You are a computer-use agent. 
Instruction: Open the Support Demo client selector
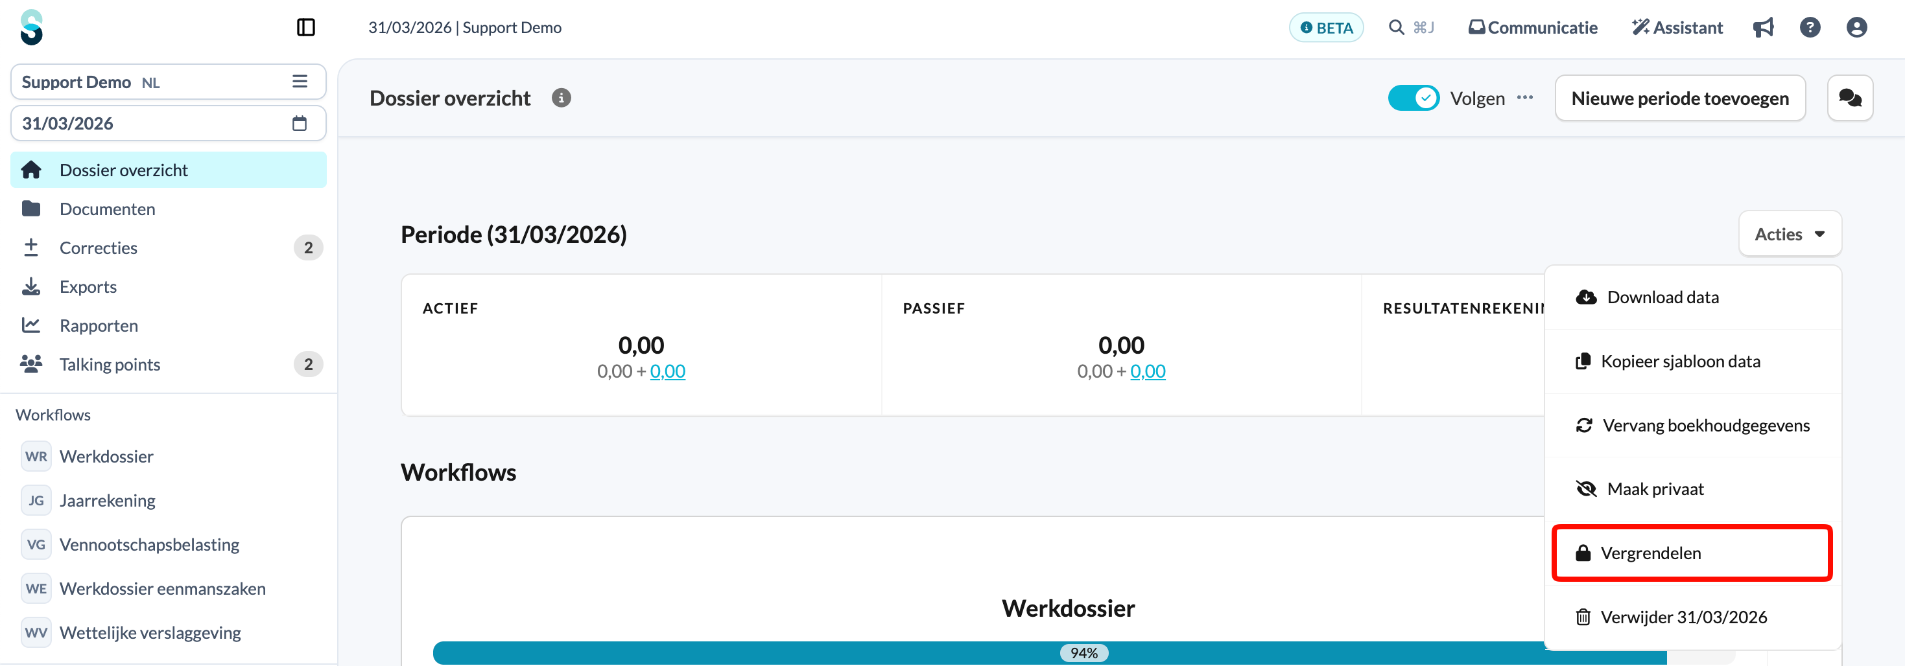pyautogui.click(x=168, y=82)
